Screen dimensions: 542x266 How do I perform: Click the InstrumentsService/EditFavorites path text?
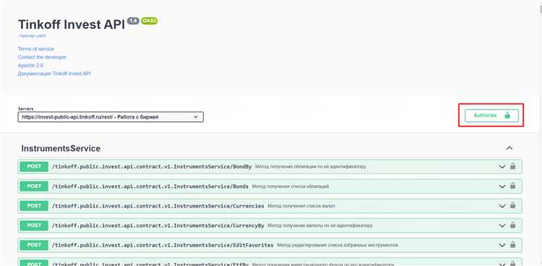tap(163, 246)
